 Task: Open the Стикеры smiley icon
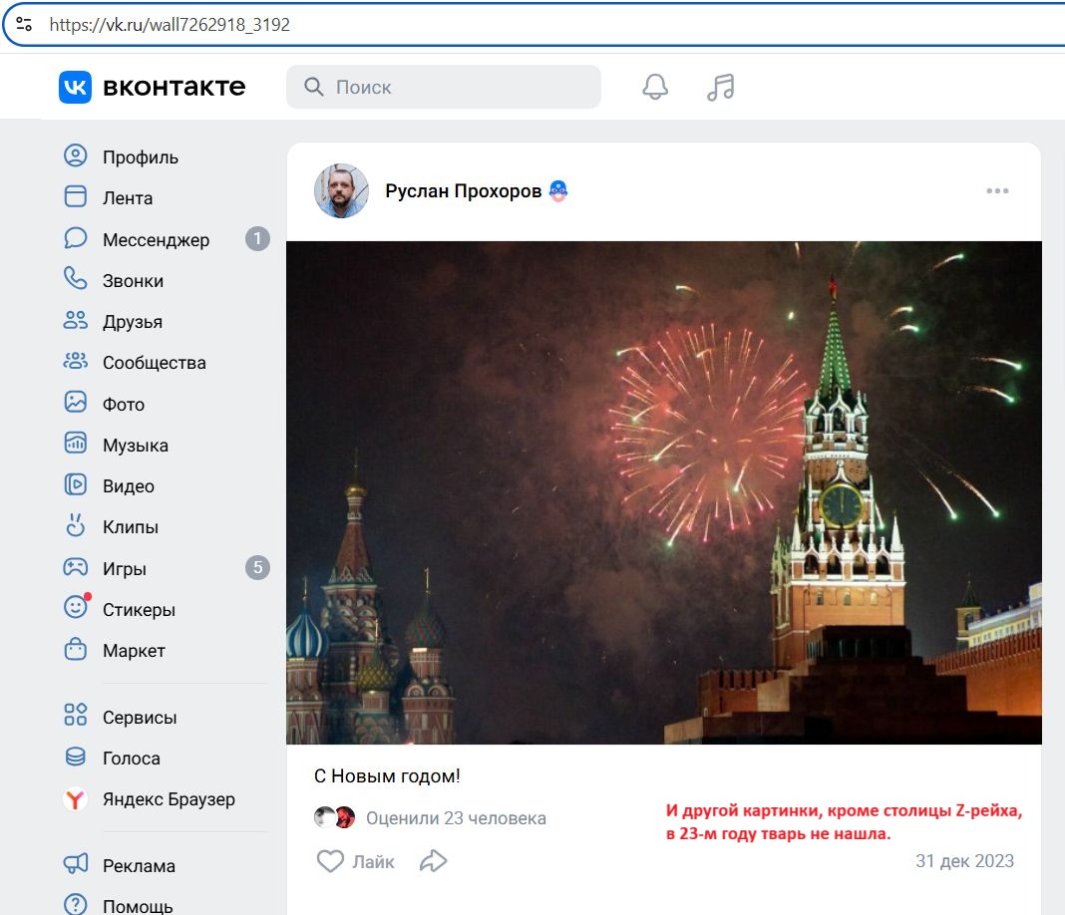pos(76,607)
